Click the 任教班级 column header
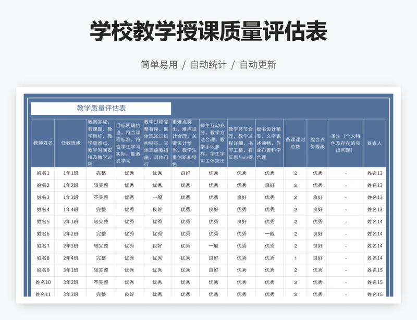Image resolution: width=417 pixels, height=320 pixels. pos(71,143)
